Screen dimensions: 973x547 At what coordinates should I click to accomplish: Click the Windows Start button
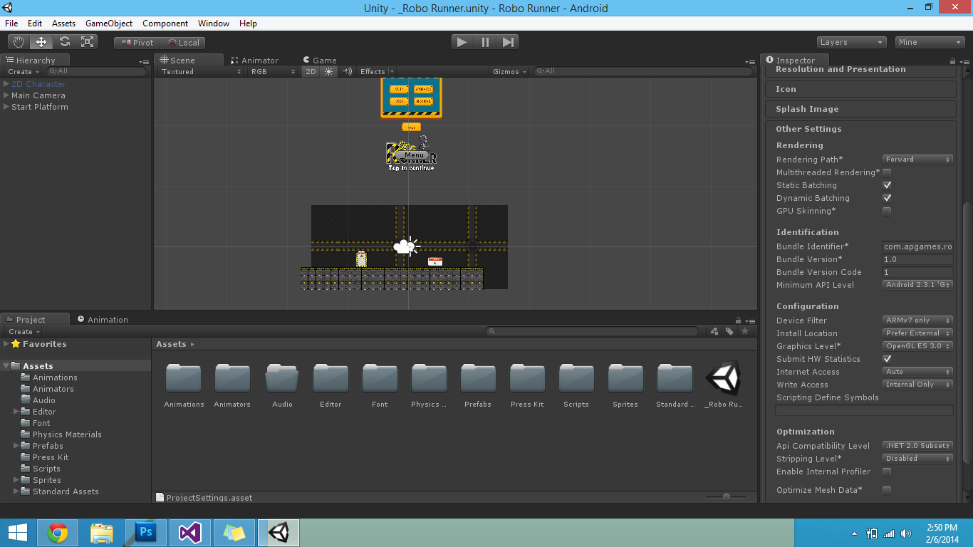[18, 533]
